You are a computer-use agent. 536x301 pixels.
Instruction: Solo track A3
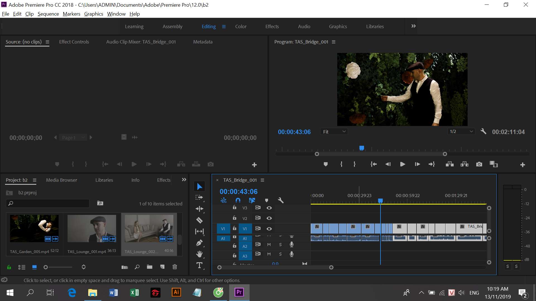coord(280,254)
